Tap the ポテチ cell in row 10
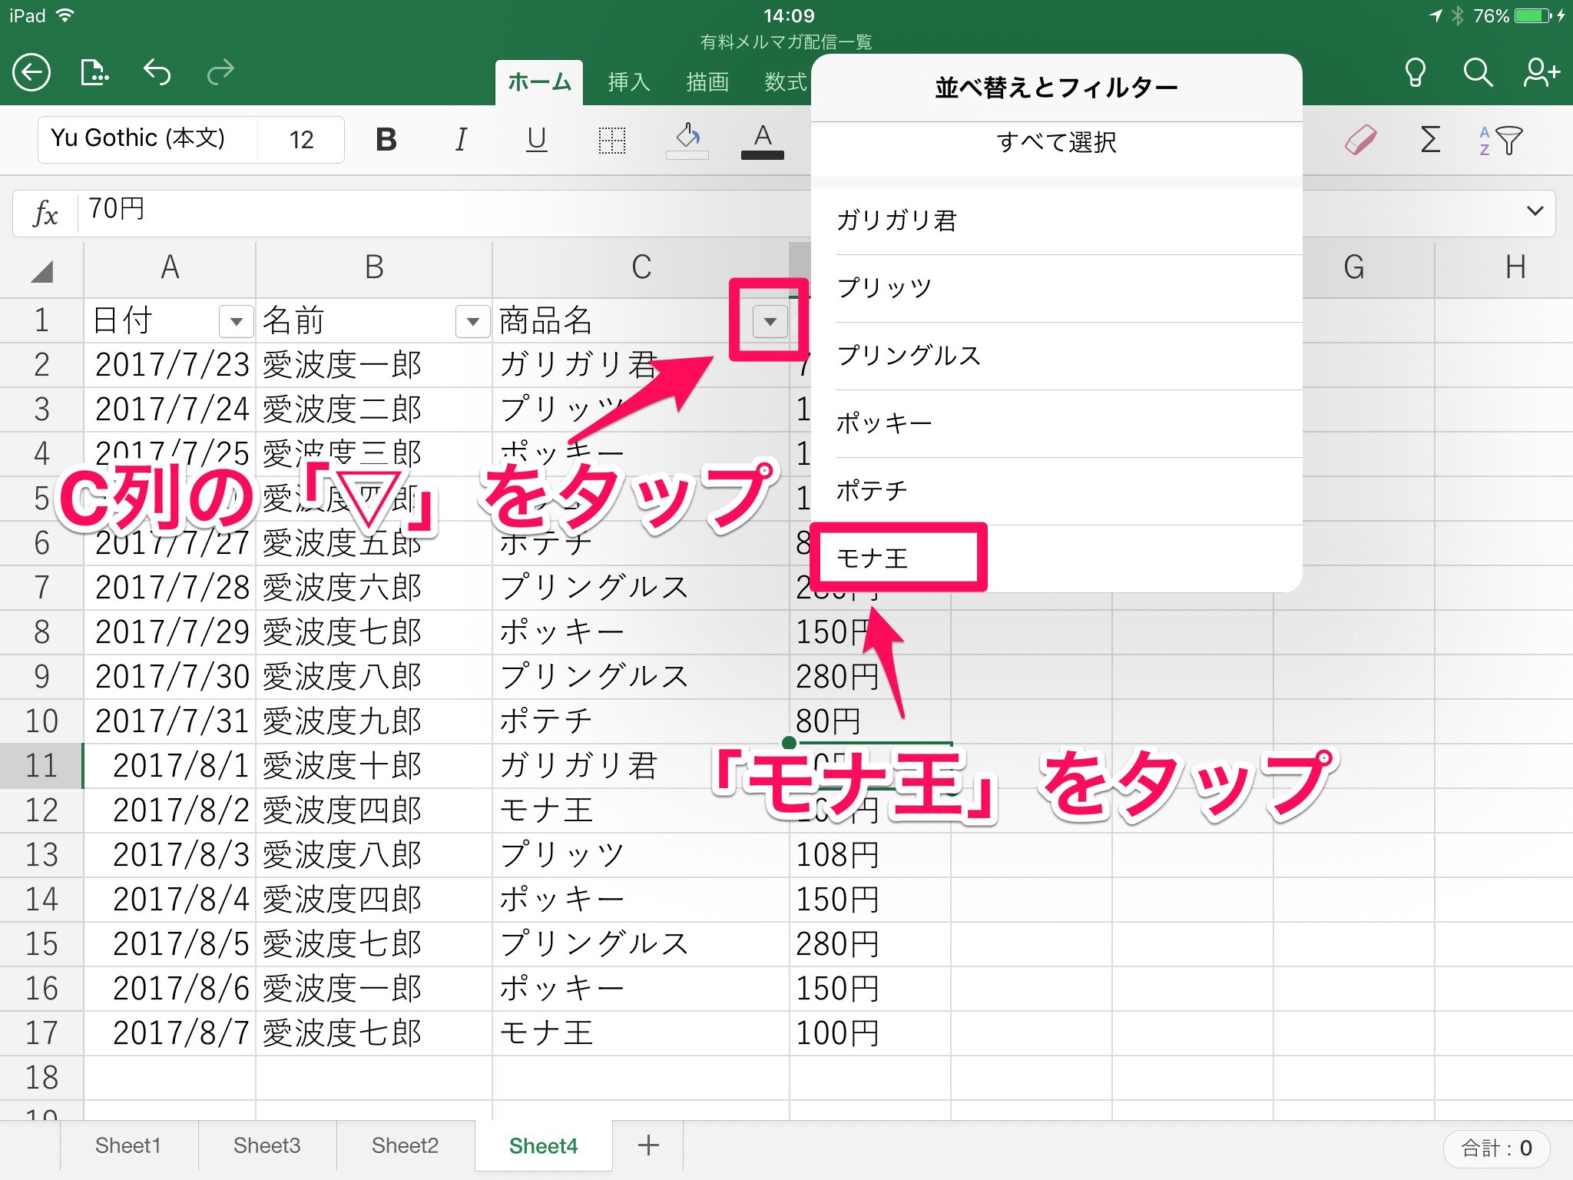This screenshot has width=1573, height=1180. click(x=641, y=721)
